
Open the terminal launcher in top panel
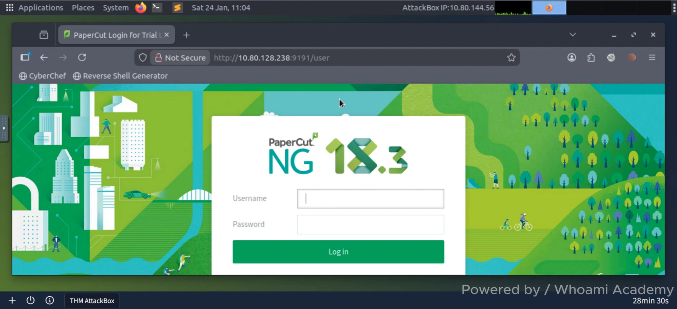click(x=157, y=7)
